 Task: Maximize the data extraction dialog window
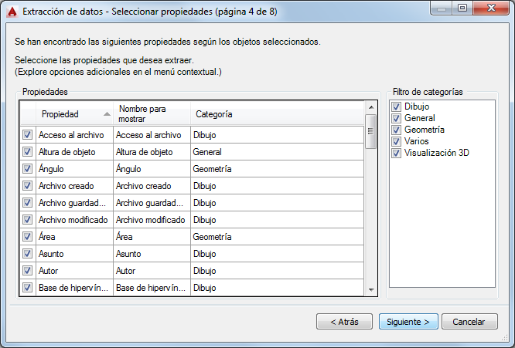[463, 10]
